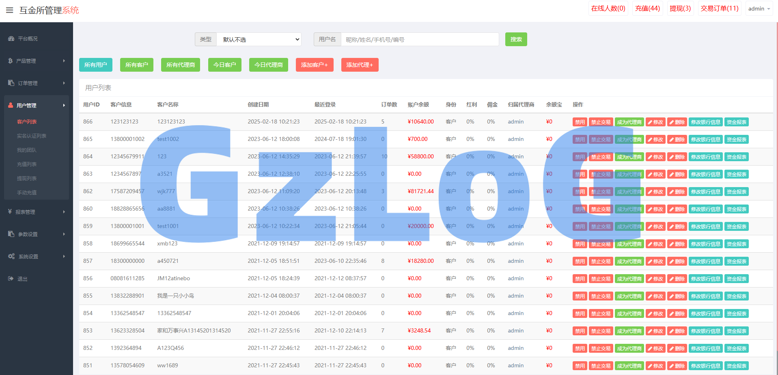Viewport: 778px width, 375px height.
Task: Click the system settings gears icon
Action: [11, 256]
